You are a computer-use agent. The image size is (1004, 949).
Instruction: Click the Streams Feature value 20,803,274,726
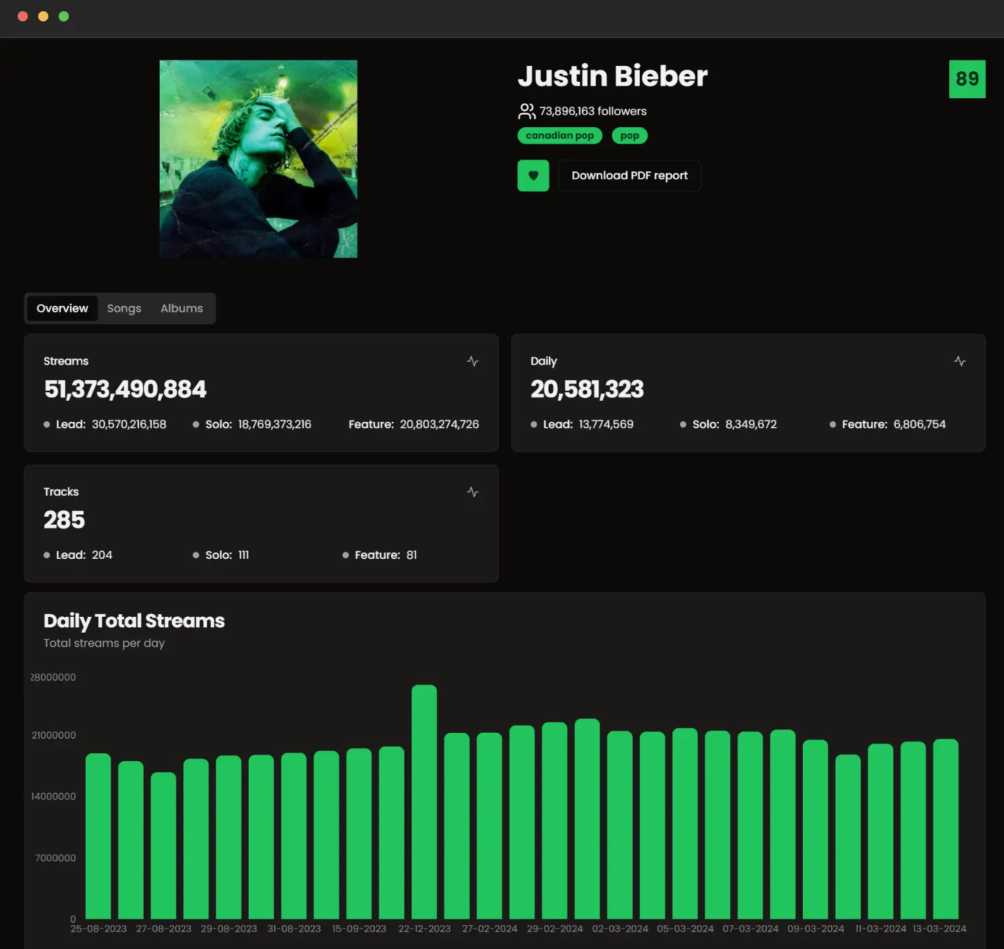coord(439,424)
